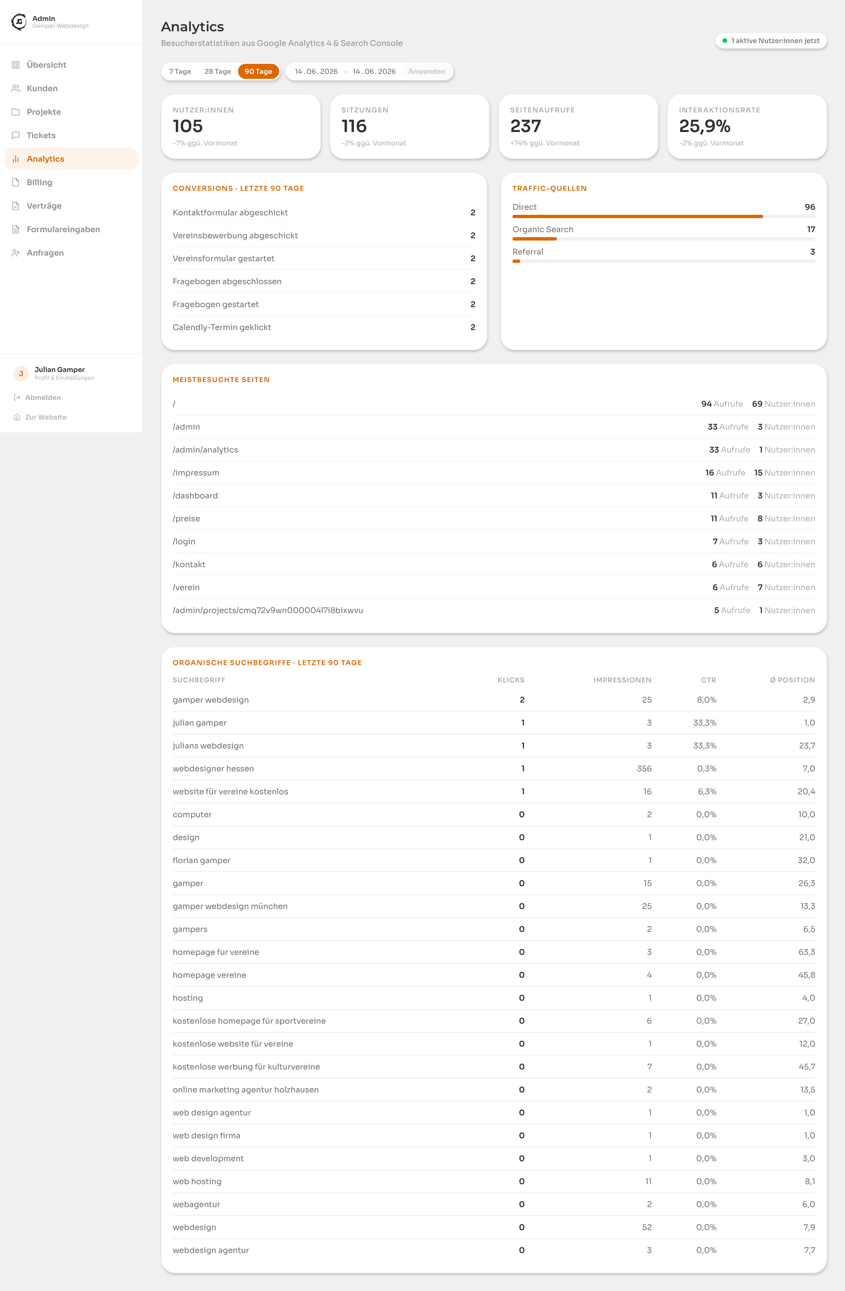Click the /admin/projects/cmq72v9wn page path
The image size is (845, 1291).
(268, 610)
